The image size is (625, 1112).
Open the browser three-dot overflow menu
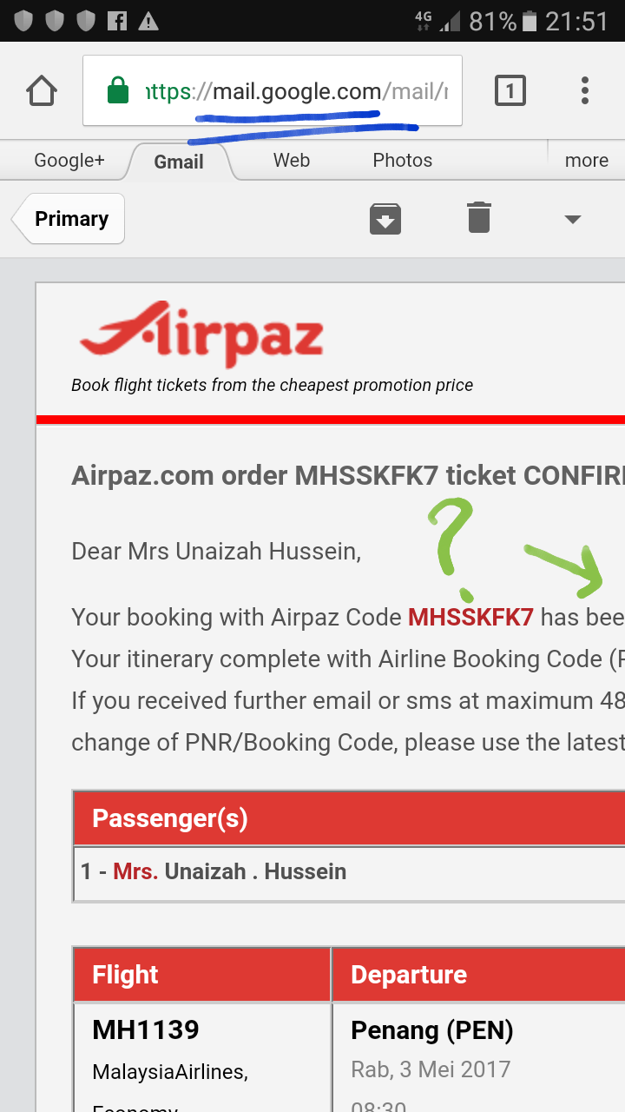click(585, 90)
